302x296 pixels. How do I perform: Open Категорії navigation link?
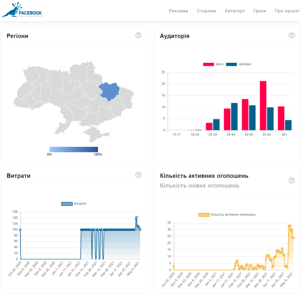coord(235,11)
